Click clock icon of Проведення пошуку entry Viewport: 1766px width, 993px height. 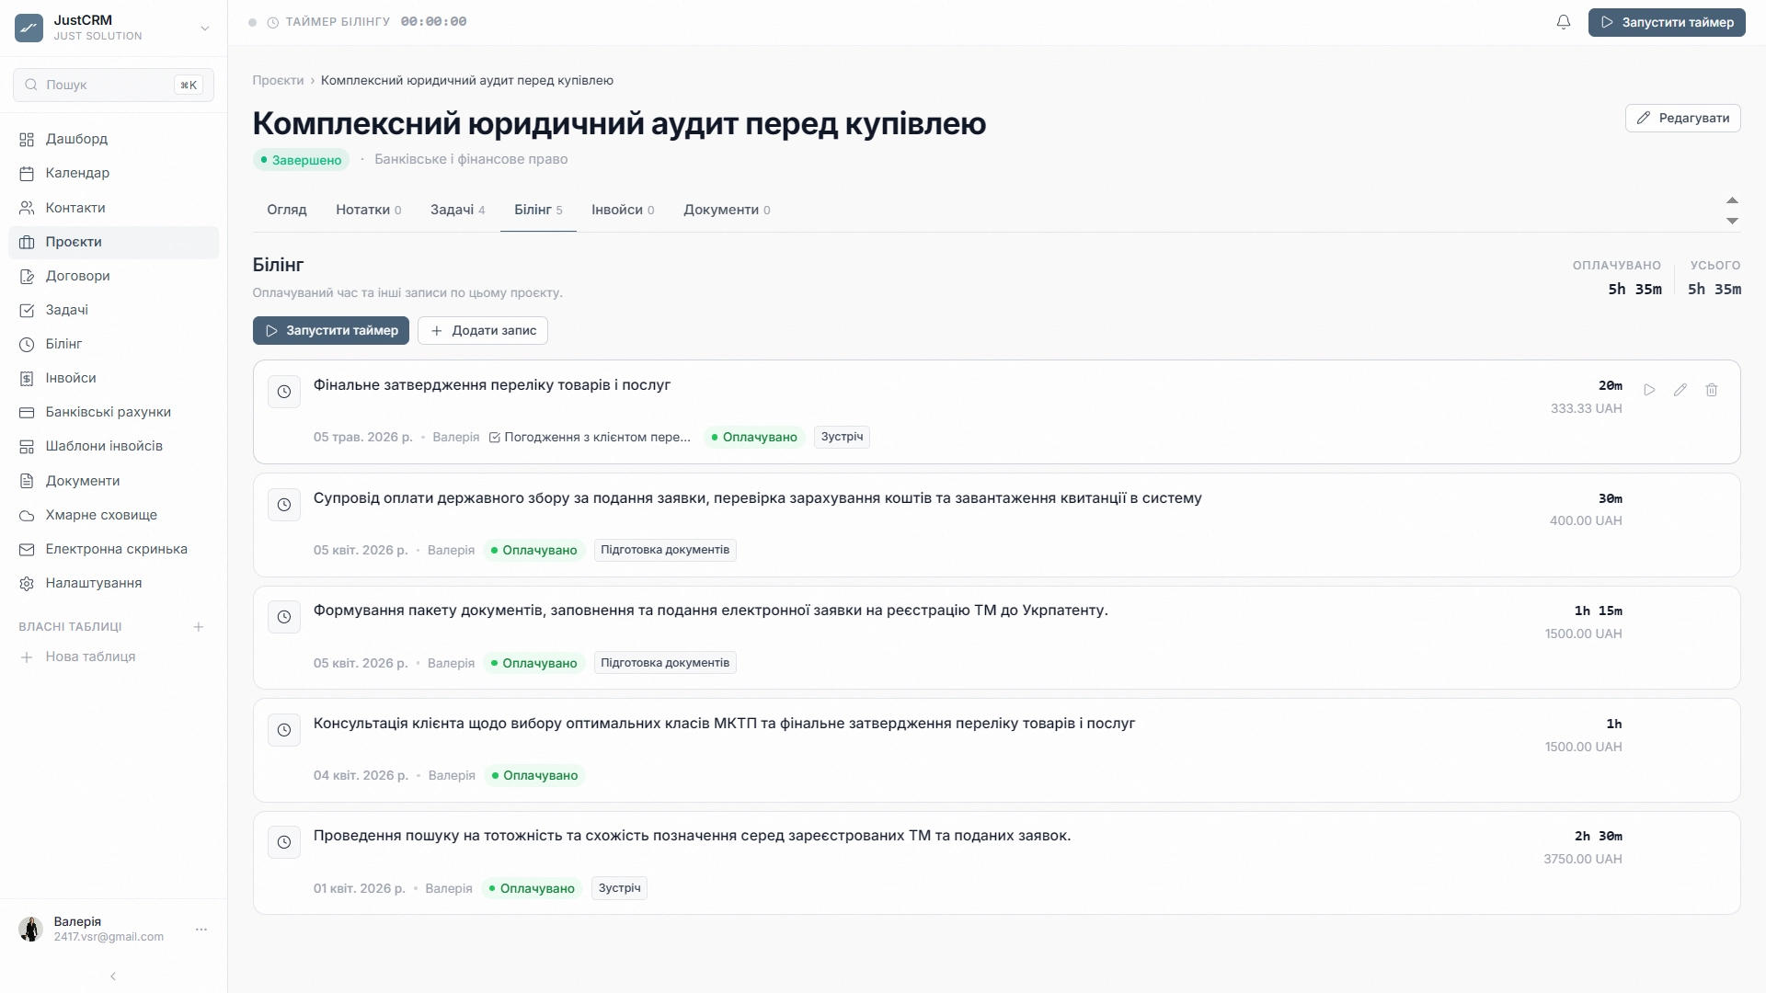click(x=284, y=842)
